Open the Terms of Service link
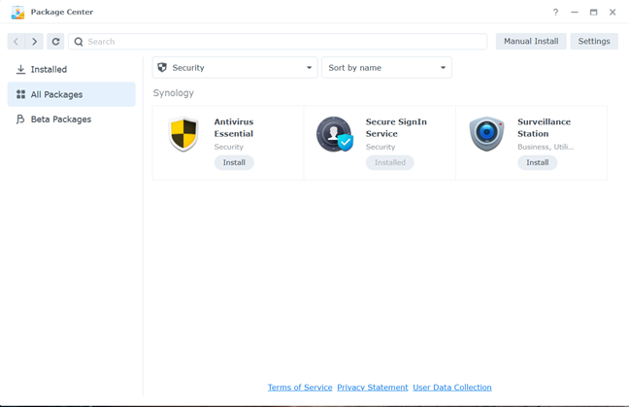The height and width of the screenshot is (407, 629). pyautogui.click(x=300, y=388)
